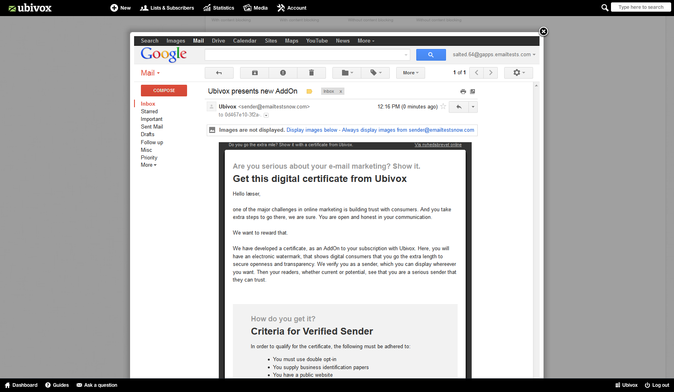Star the Ubivox message
The height and width of the screenshot is (392, 674).
443,106
